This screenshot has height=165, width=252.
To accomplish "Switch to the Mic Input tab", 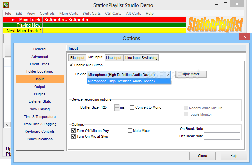I will [x=95, y=57].
